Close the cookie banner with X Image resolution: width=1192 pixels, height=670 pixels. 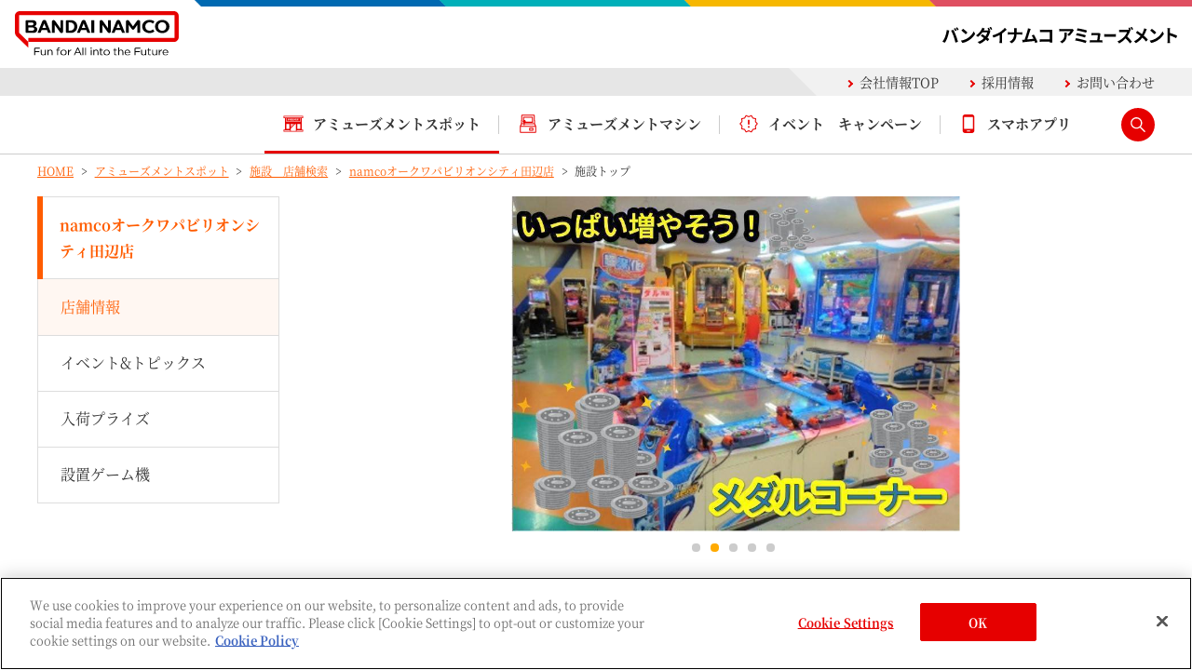click(1161, 622)
